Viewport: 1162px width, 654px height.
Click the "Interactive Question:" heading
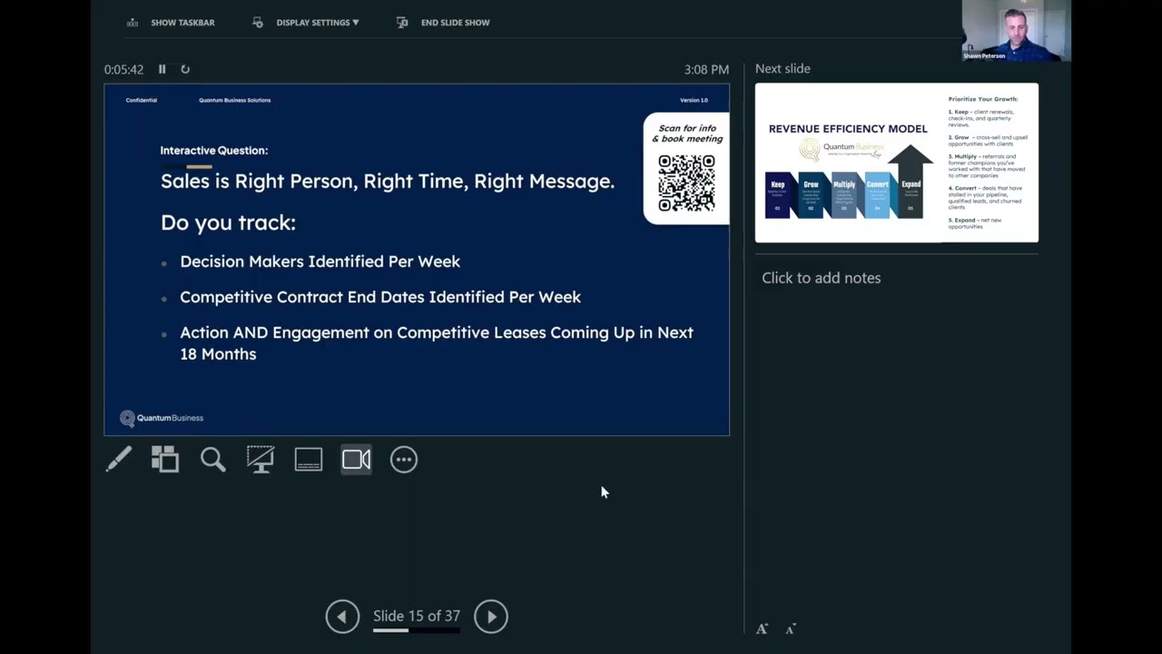click(214, 151)
